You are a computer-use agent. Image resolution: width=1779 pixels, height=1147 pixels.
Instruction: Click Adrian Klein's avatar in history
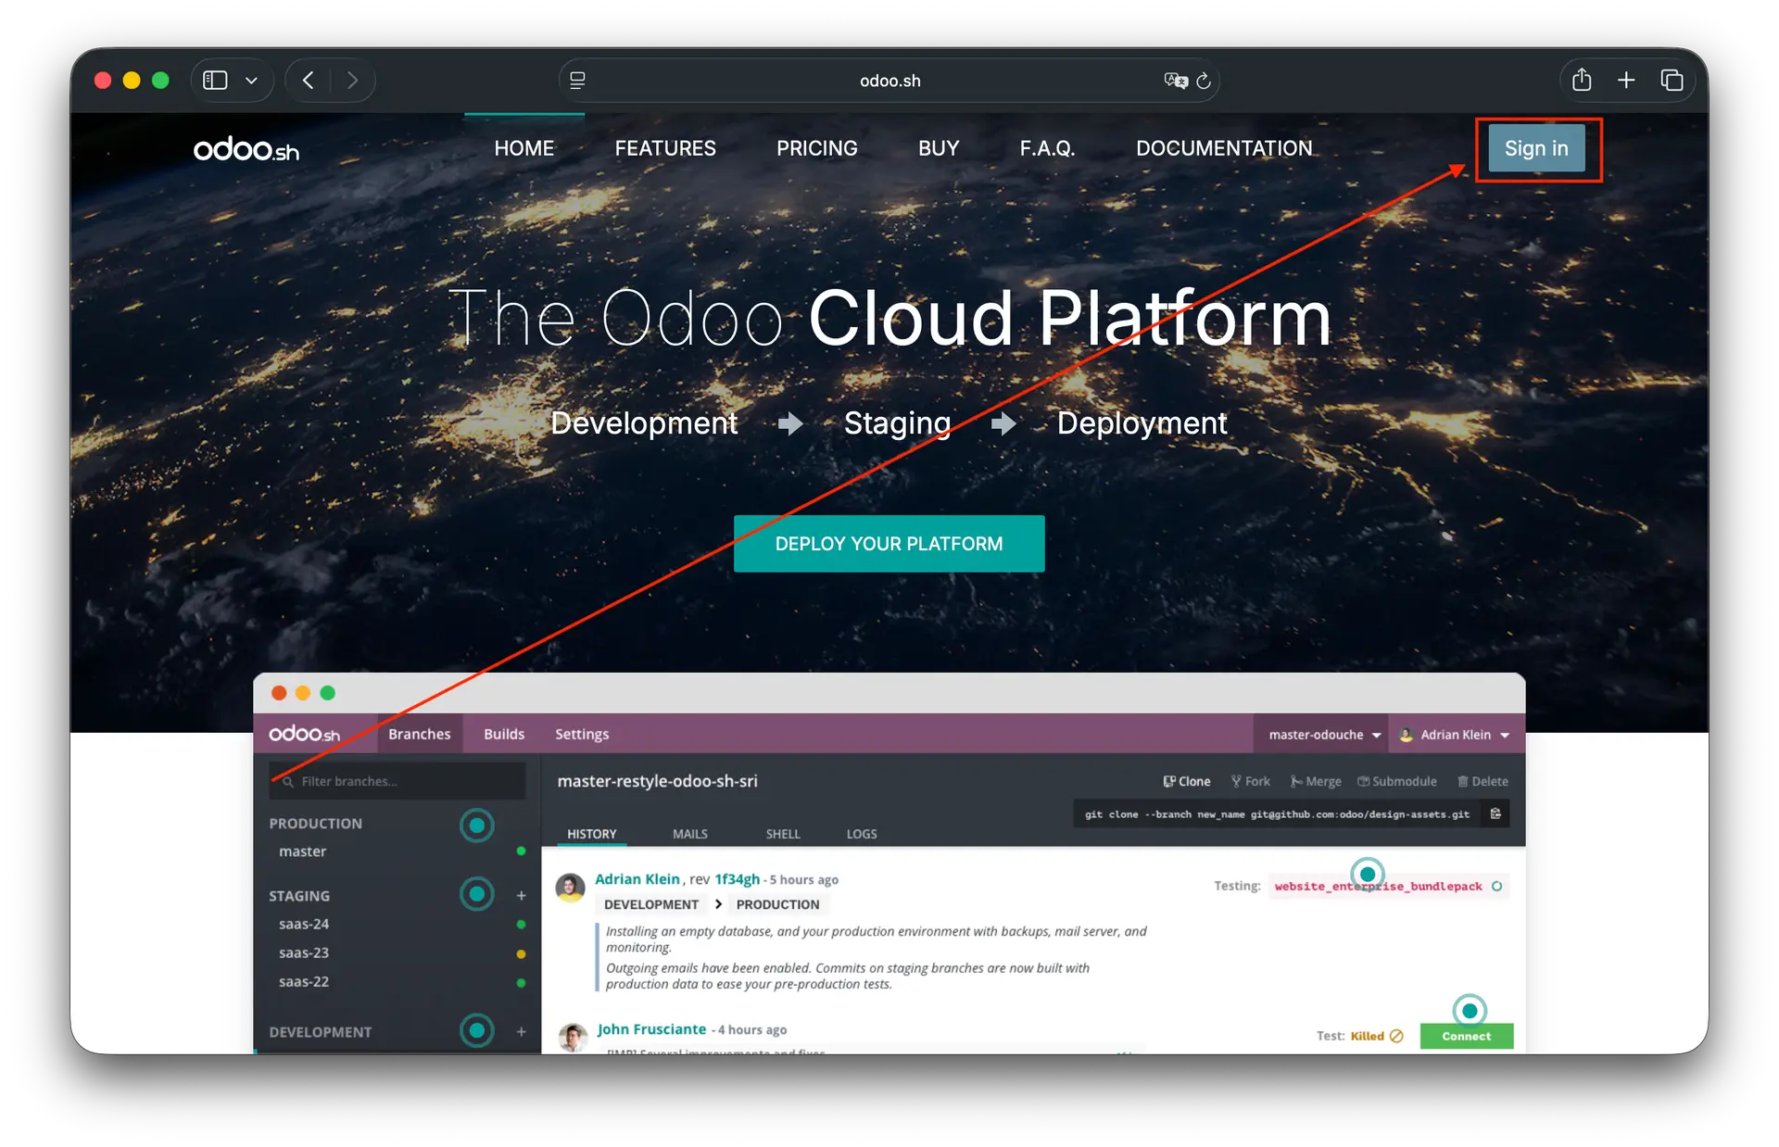click(x=571, y=887)
